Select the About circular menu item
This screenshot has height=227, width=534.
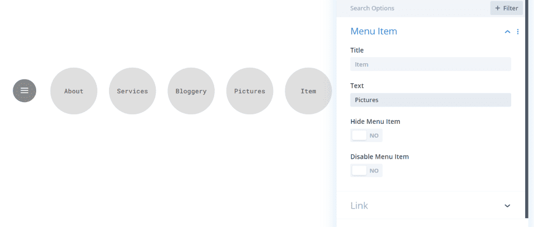tap(74, 91)
